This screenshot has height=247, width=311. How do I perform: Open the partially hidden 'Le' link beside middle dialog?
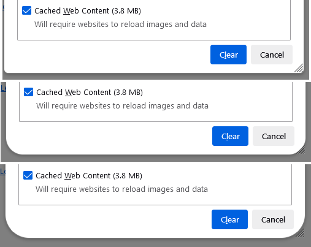click(x=4, y=88)
